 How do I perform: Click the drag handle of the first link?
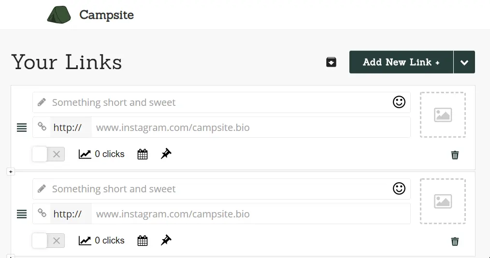[22, 128]
